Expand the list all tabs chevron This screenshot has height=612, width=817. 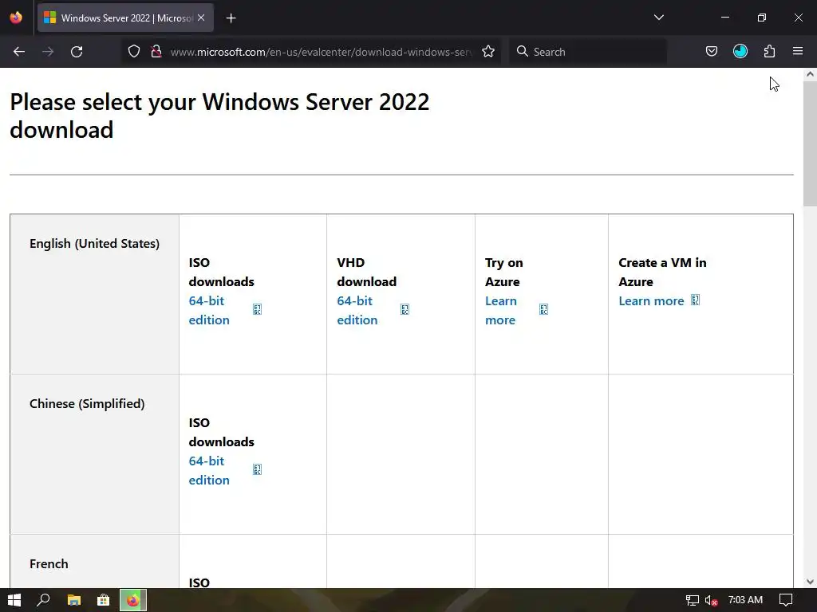pos(658,18)
